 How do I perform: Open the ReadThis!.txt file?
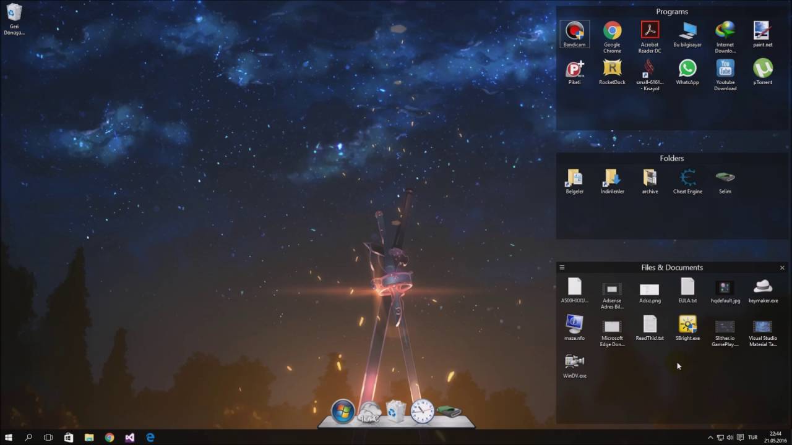click(x=650, y=328)
